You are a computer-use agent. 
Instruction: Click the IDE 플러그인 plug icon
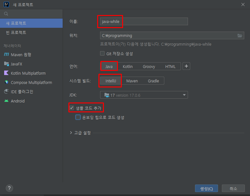(6, 92)
